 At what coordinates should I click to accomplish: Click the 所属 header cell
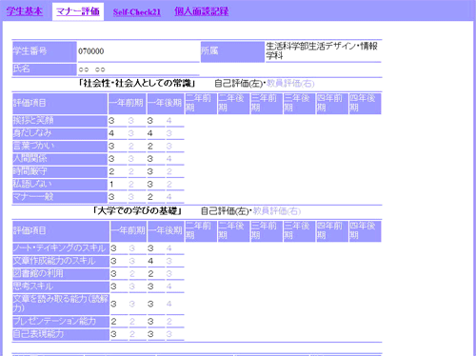click(x=232, y=51)
